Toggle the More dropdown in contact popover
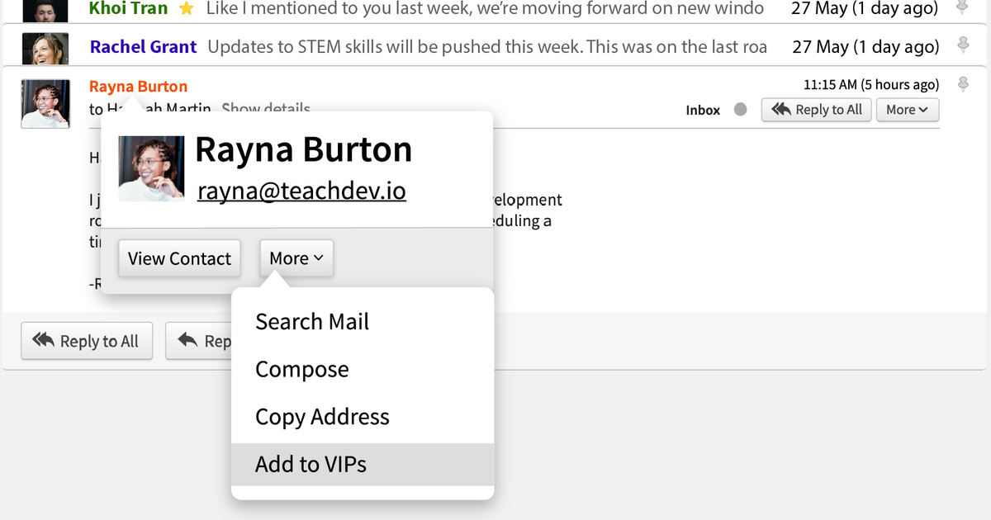991x520 pixels. [296, 258]
